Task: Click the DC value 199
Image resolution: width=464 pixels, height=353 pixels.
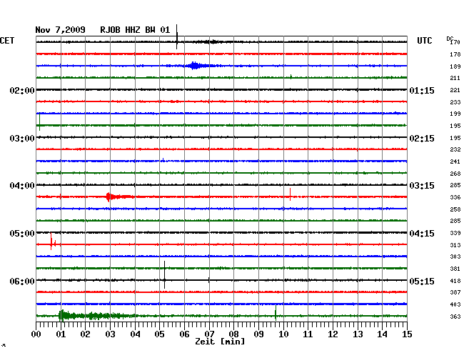Action: (455, 114)
